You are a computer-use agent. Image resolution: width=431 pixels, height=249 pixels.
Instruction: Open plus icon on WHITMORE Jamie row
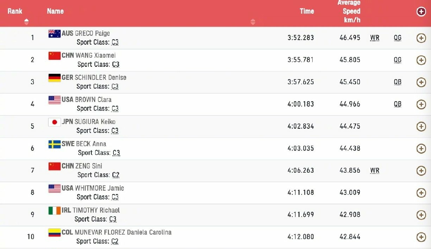pos(421,193)
